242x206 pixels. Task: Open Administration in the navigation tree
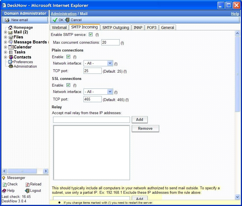pyautogui.click(x=25, y=67)
